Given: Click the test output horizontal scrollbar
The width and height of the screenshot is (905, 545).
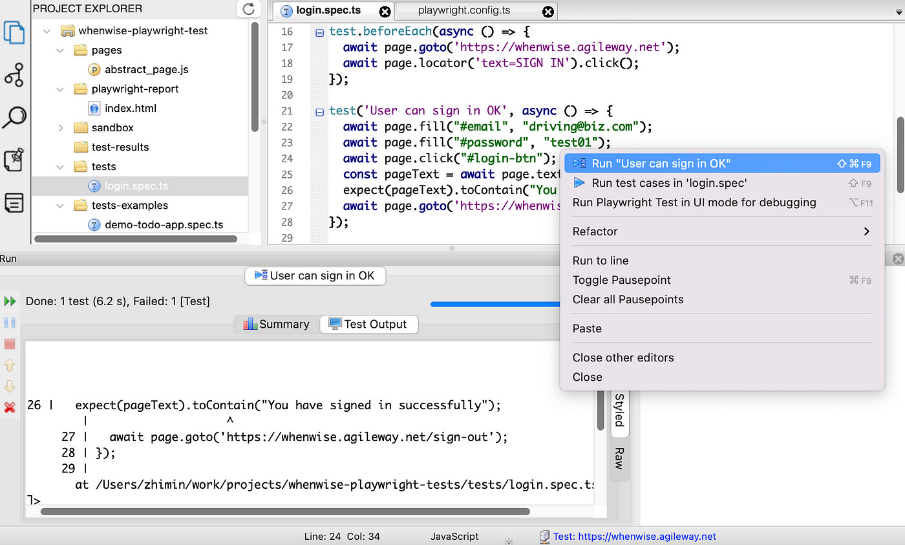Looking at the screenshot, I should click(x=285, y=511).
